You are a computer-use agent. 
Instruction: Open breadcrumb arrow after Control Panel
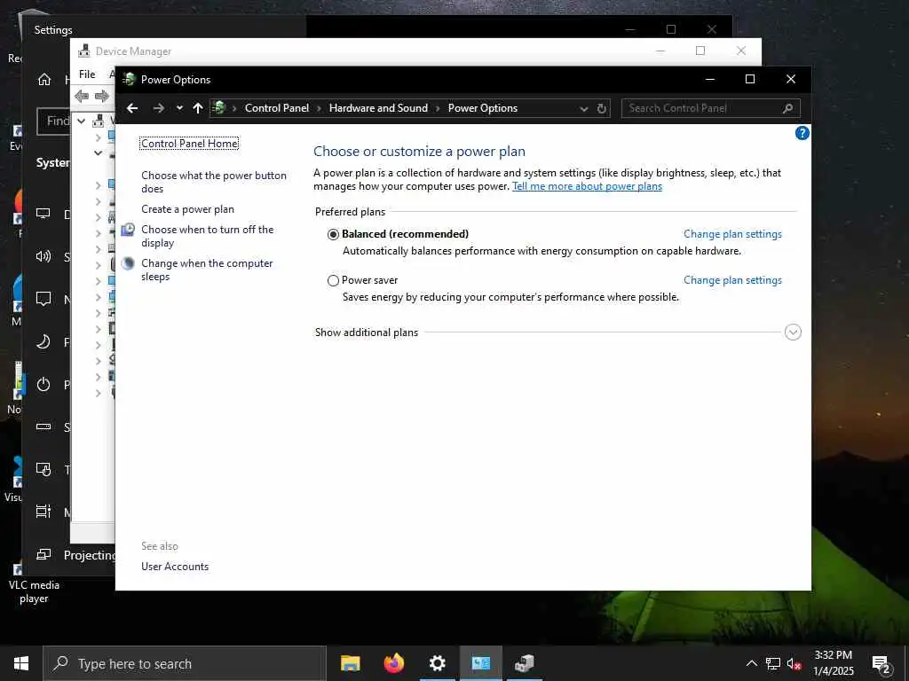pos(319,108)
